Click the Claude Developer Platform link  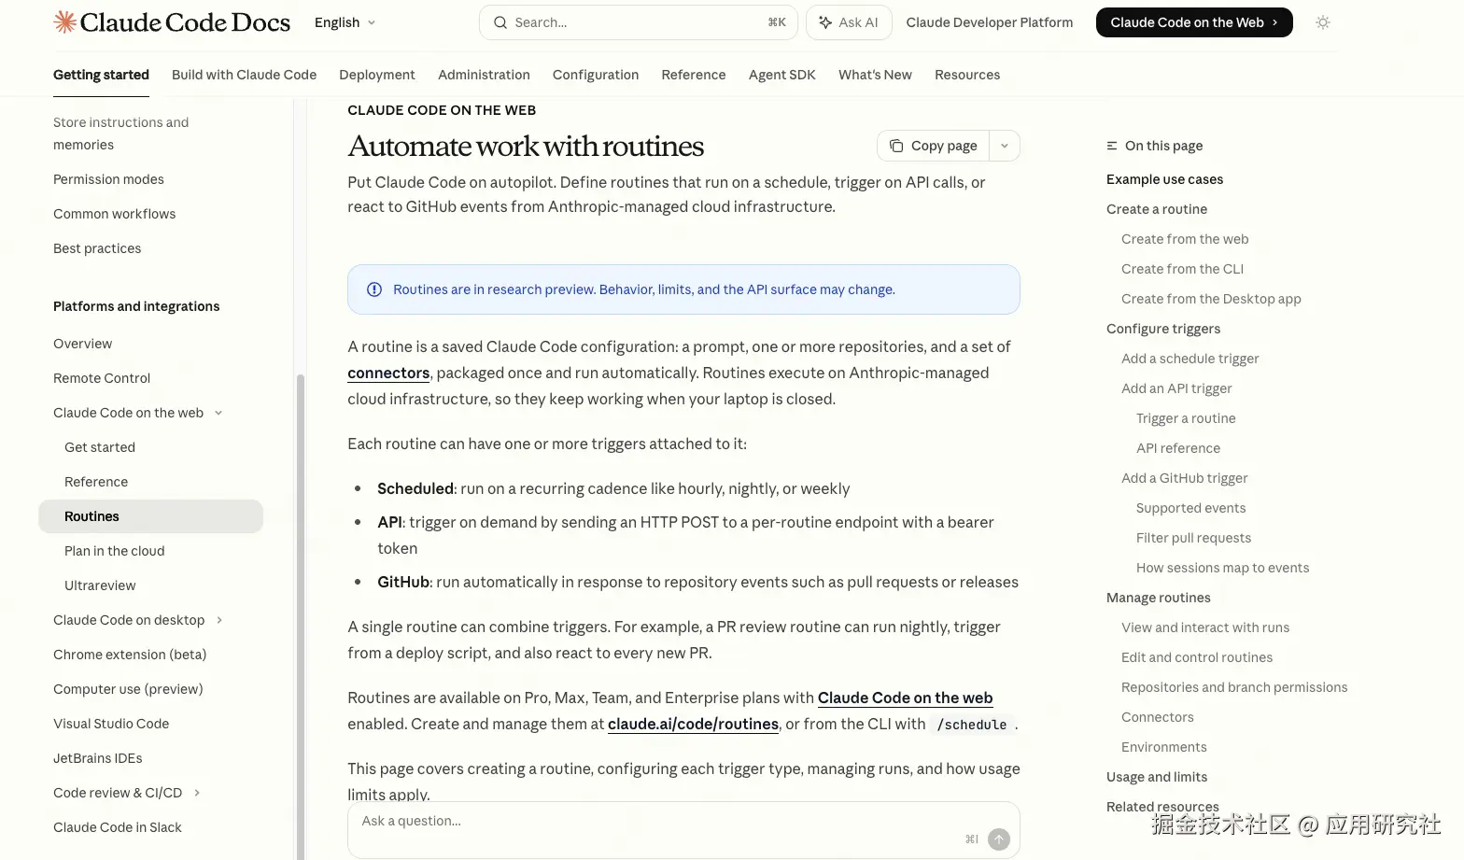click(x=990, y=22)
